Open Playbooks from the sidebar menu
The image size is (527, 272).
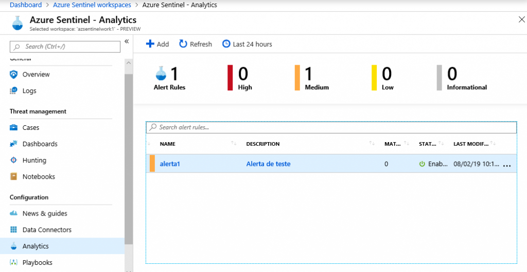click(x=37, y=263)
